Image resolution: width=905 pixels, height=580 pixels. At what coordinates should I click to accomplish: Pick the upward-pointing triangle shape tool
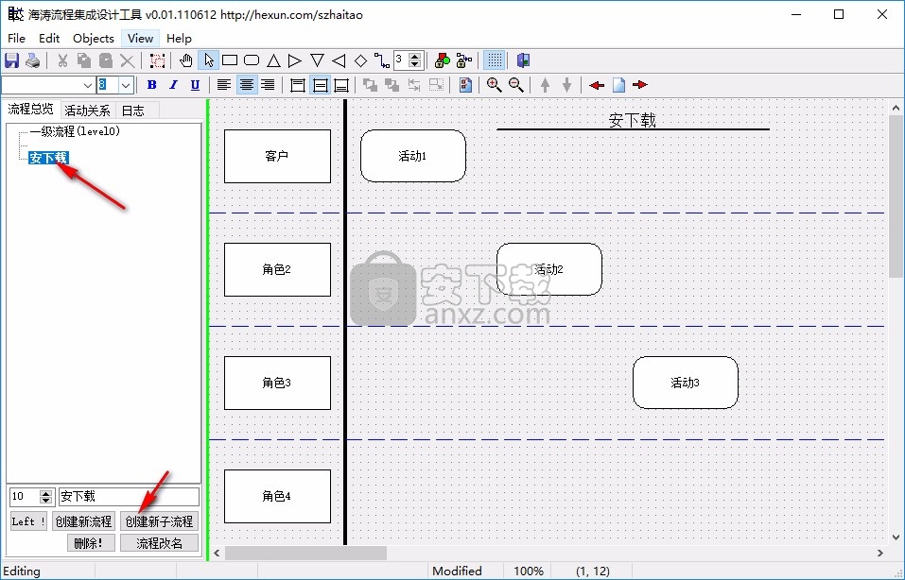[273, 60]
